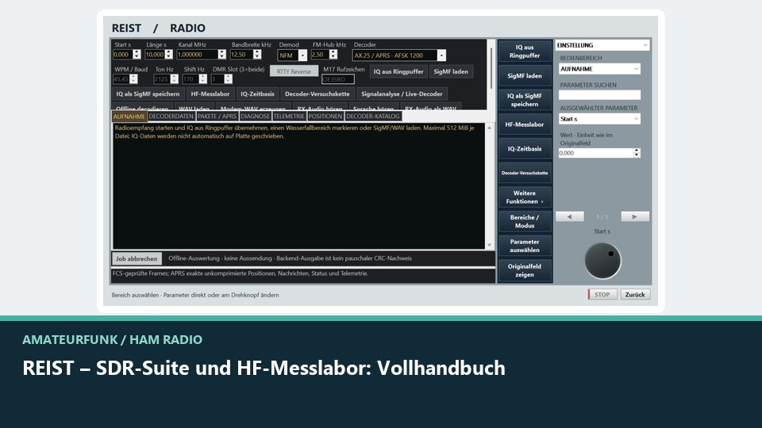Viewport: 762px width, 428px height.
Task: Go to previous parameter page arrow
Action: tap(570, 217)
